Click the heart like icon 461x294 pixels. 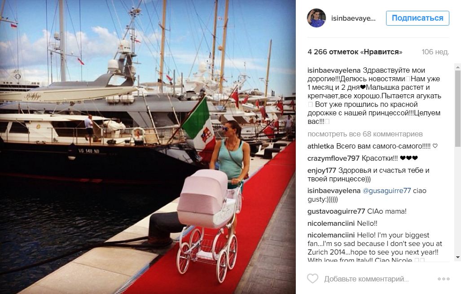coord(312,278)
